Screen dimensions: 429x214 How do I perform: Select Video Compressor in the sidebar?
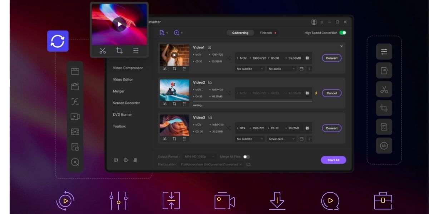[128, 68]
